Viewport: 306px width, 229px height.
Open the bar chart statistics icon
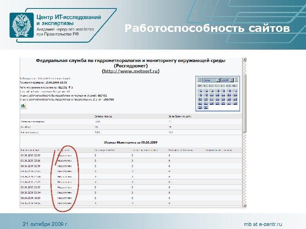(23, 106)
